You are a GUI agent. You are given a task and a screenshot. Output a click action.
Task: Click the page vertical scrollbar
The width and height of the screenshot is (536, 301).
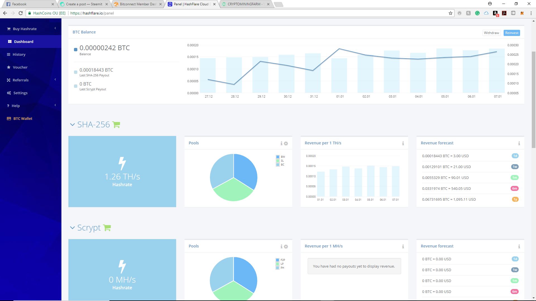coord(534,99)
